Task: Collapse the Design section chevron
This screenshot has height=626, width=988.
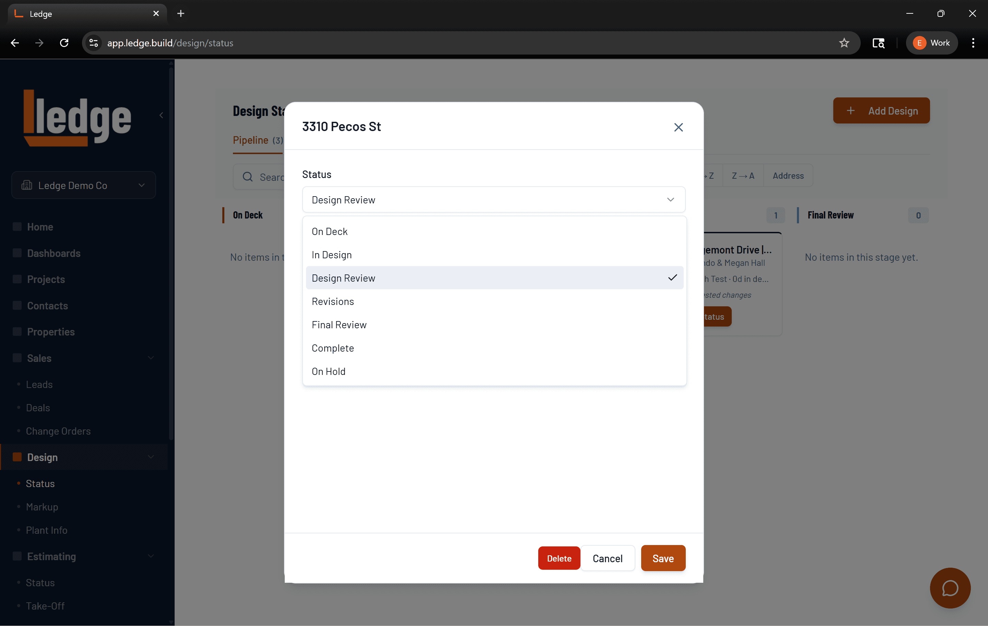Action: point(151,457)
